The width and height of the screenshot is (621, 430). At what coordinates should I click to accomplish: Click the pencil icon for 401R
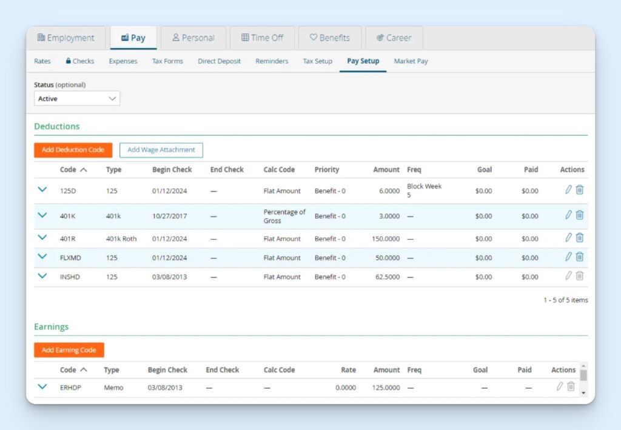pos(568,238)
